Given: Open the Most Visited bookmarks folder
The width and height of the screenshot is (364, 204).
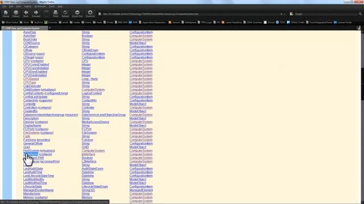Looking at the screenshot, I should [x=10, y=23].
